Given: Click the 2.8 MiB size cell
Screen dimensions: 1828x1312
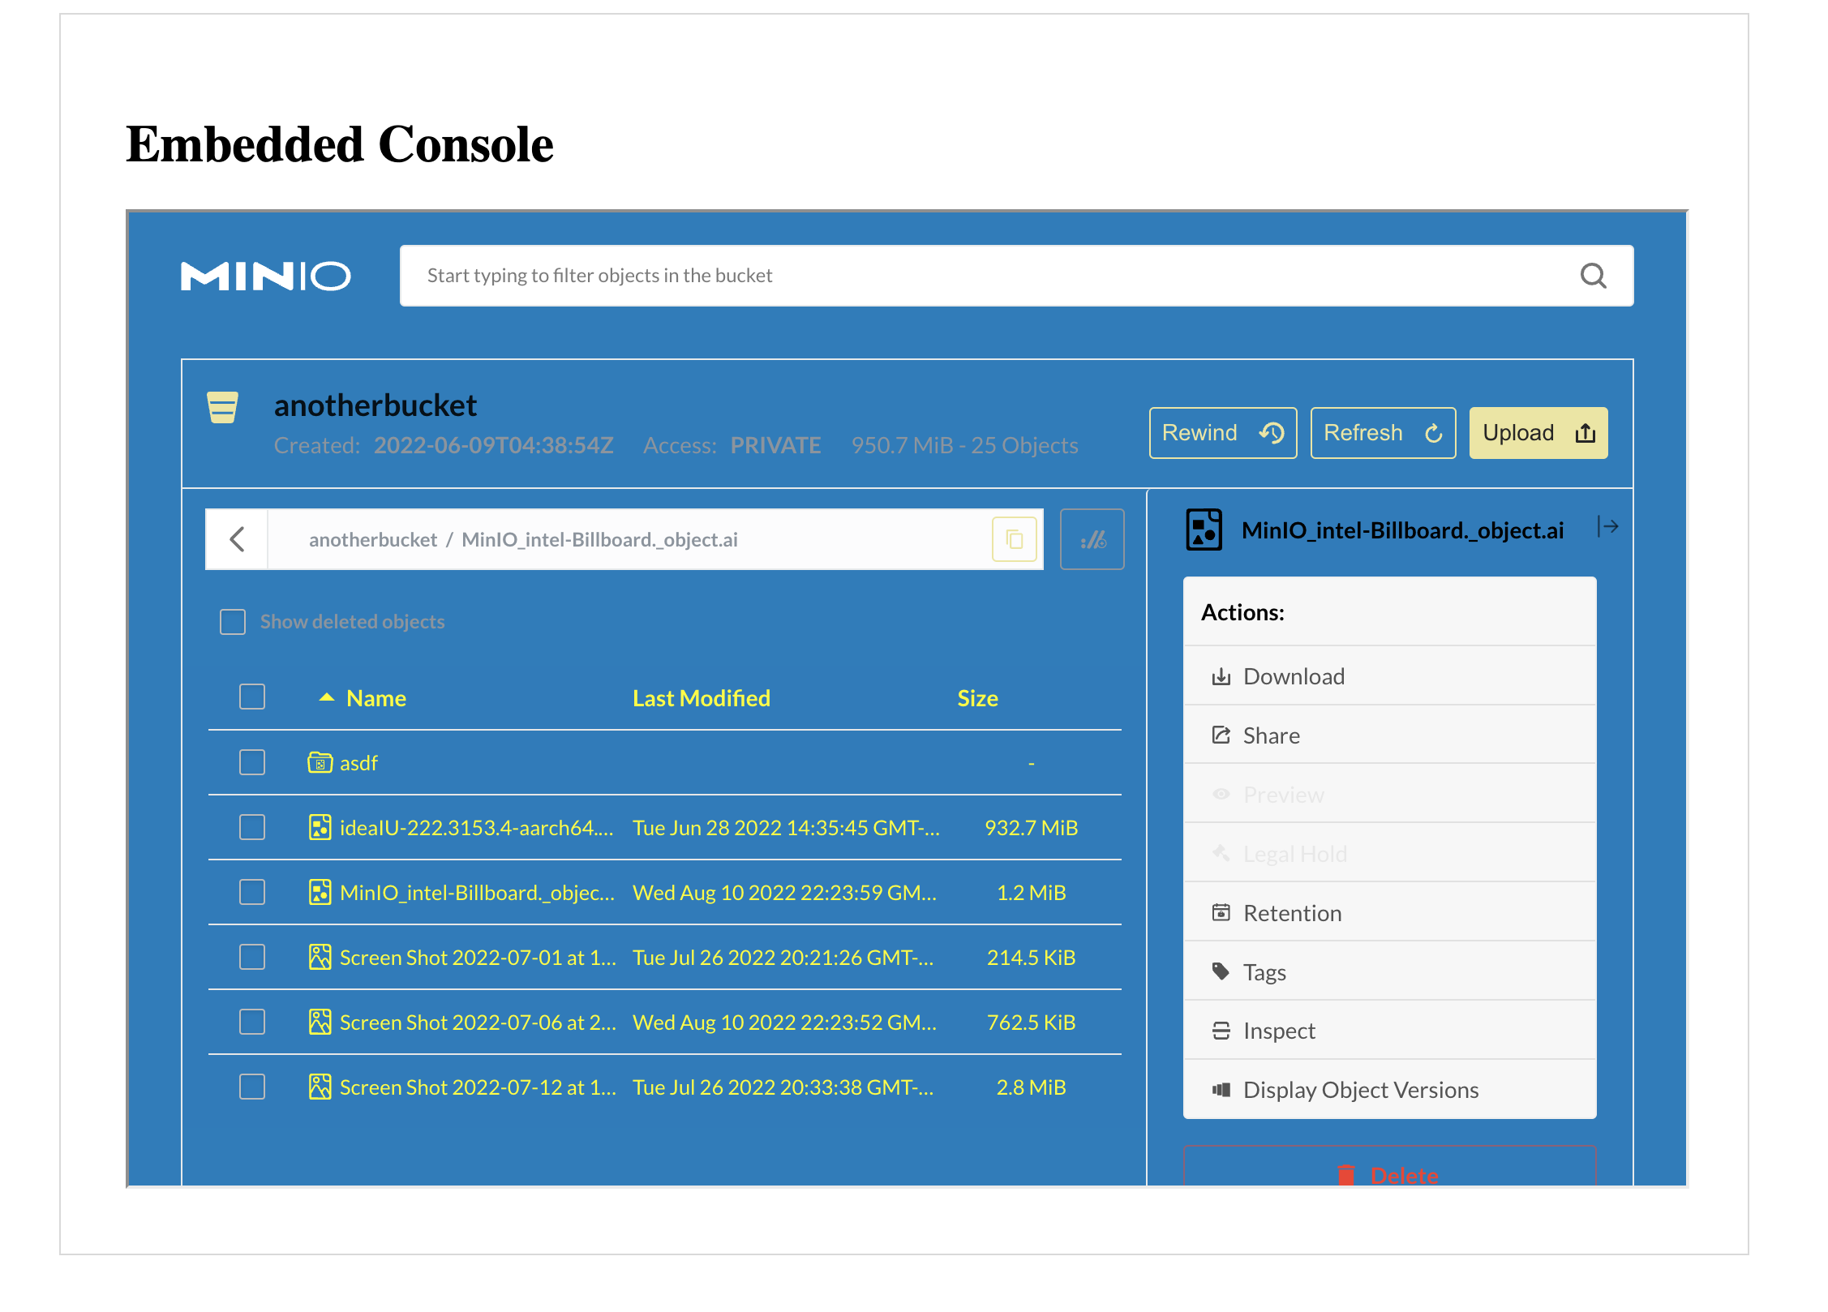Looking at the screenshot, I should (x=1031, y=1087).
